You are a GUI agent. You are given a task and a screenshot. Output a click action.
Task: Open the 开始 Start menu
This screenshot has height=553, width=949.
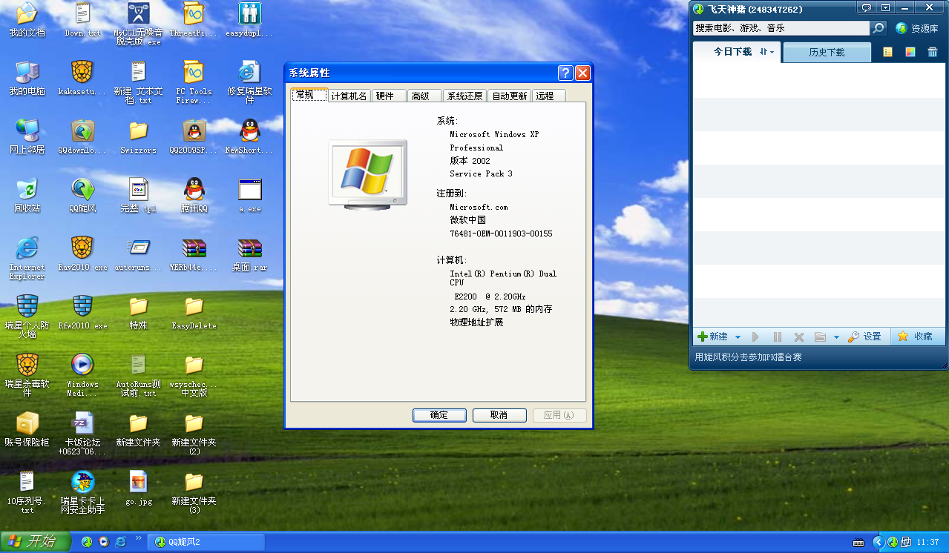[35, 542]
